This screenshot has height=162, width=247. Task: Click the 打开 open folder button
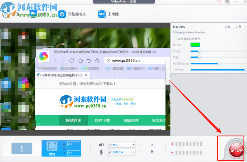(239, 27)
